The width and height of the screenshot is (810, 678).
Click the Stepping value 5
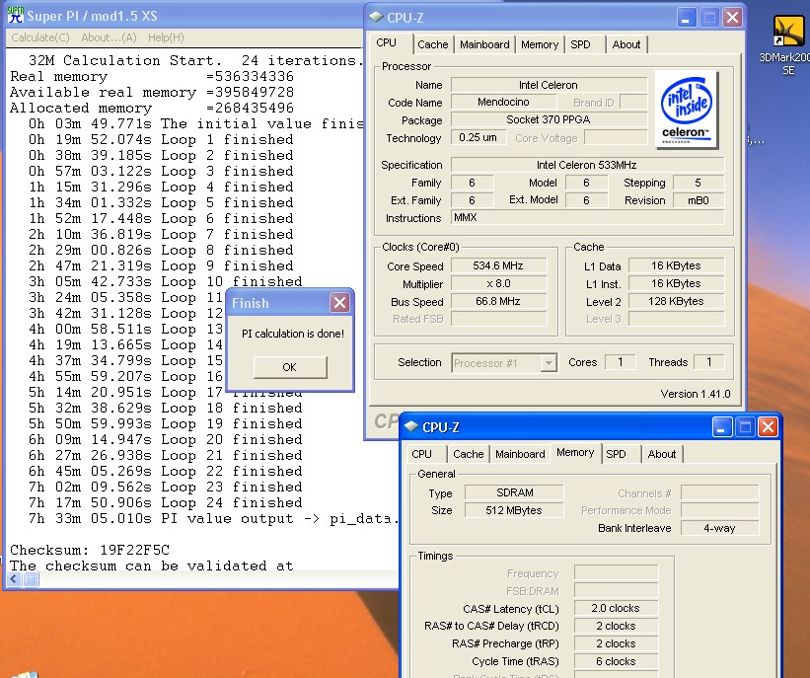click(699, 183)
